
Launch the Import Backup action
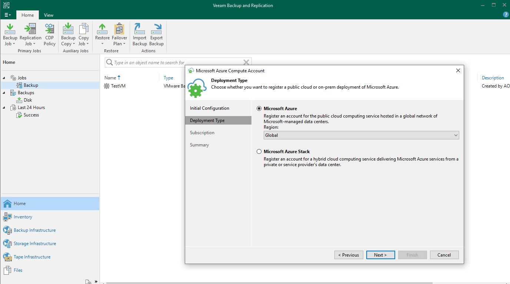pyautogui.click(x=140, y=34)
